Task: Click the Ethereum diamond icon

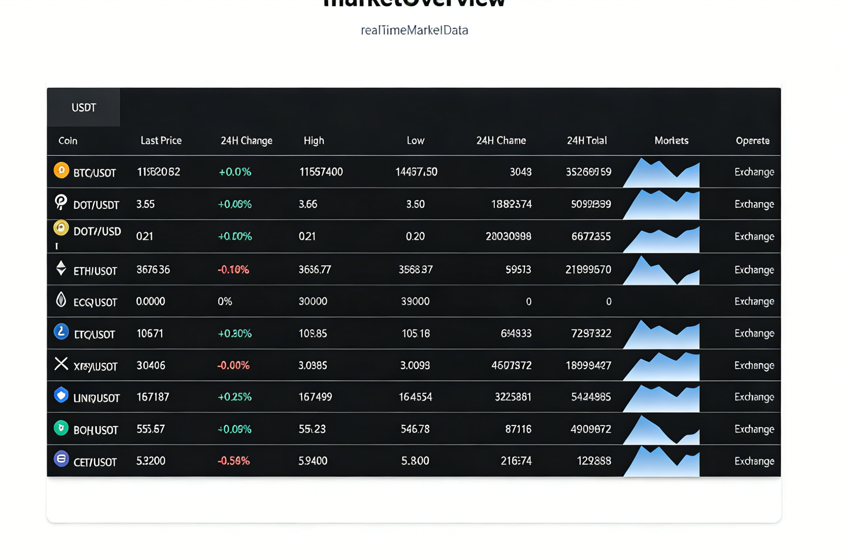Action: click(61, 268)
